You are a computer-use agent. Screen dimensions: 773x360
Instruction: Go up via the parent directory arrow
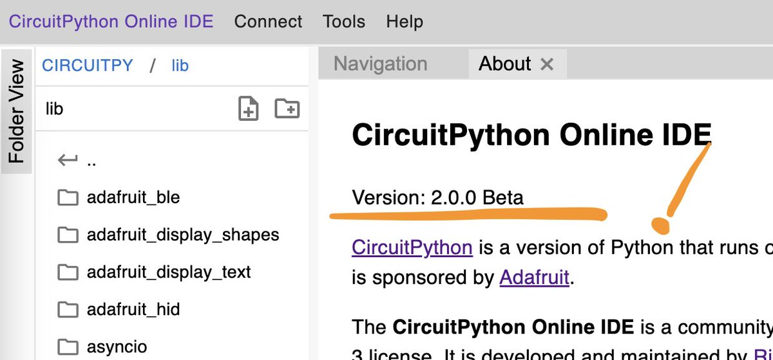(67, 160)
